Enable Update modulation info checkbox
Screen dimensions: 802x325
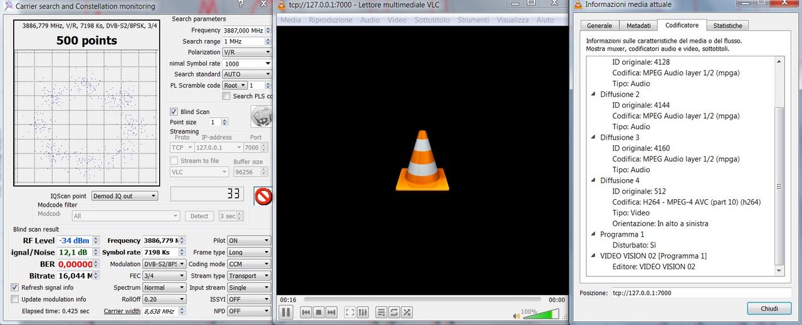click(x=15, y=299)
